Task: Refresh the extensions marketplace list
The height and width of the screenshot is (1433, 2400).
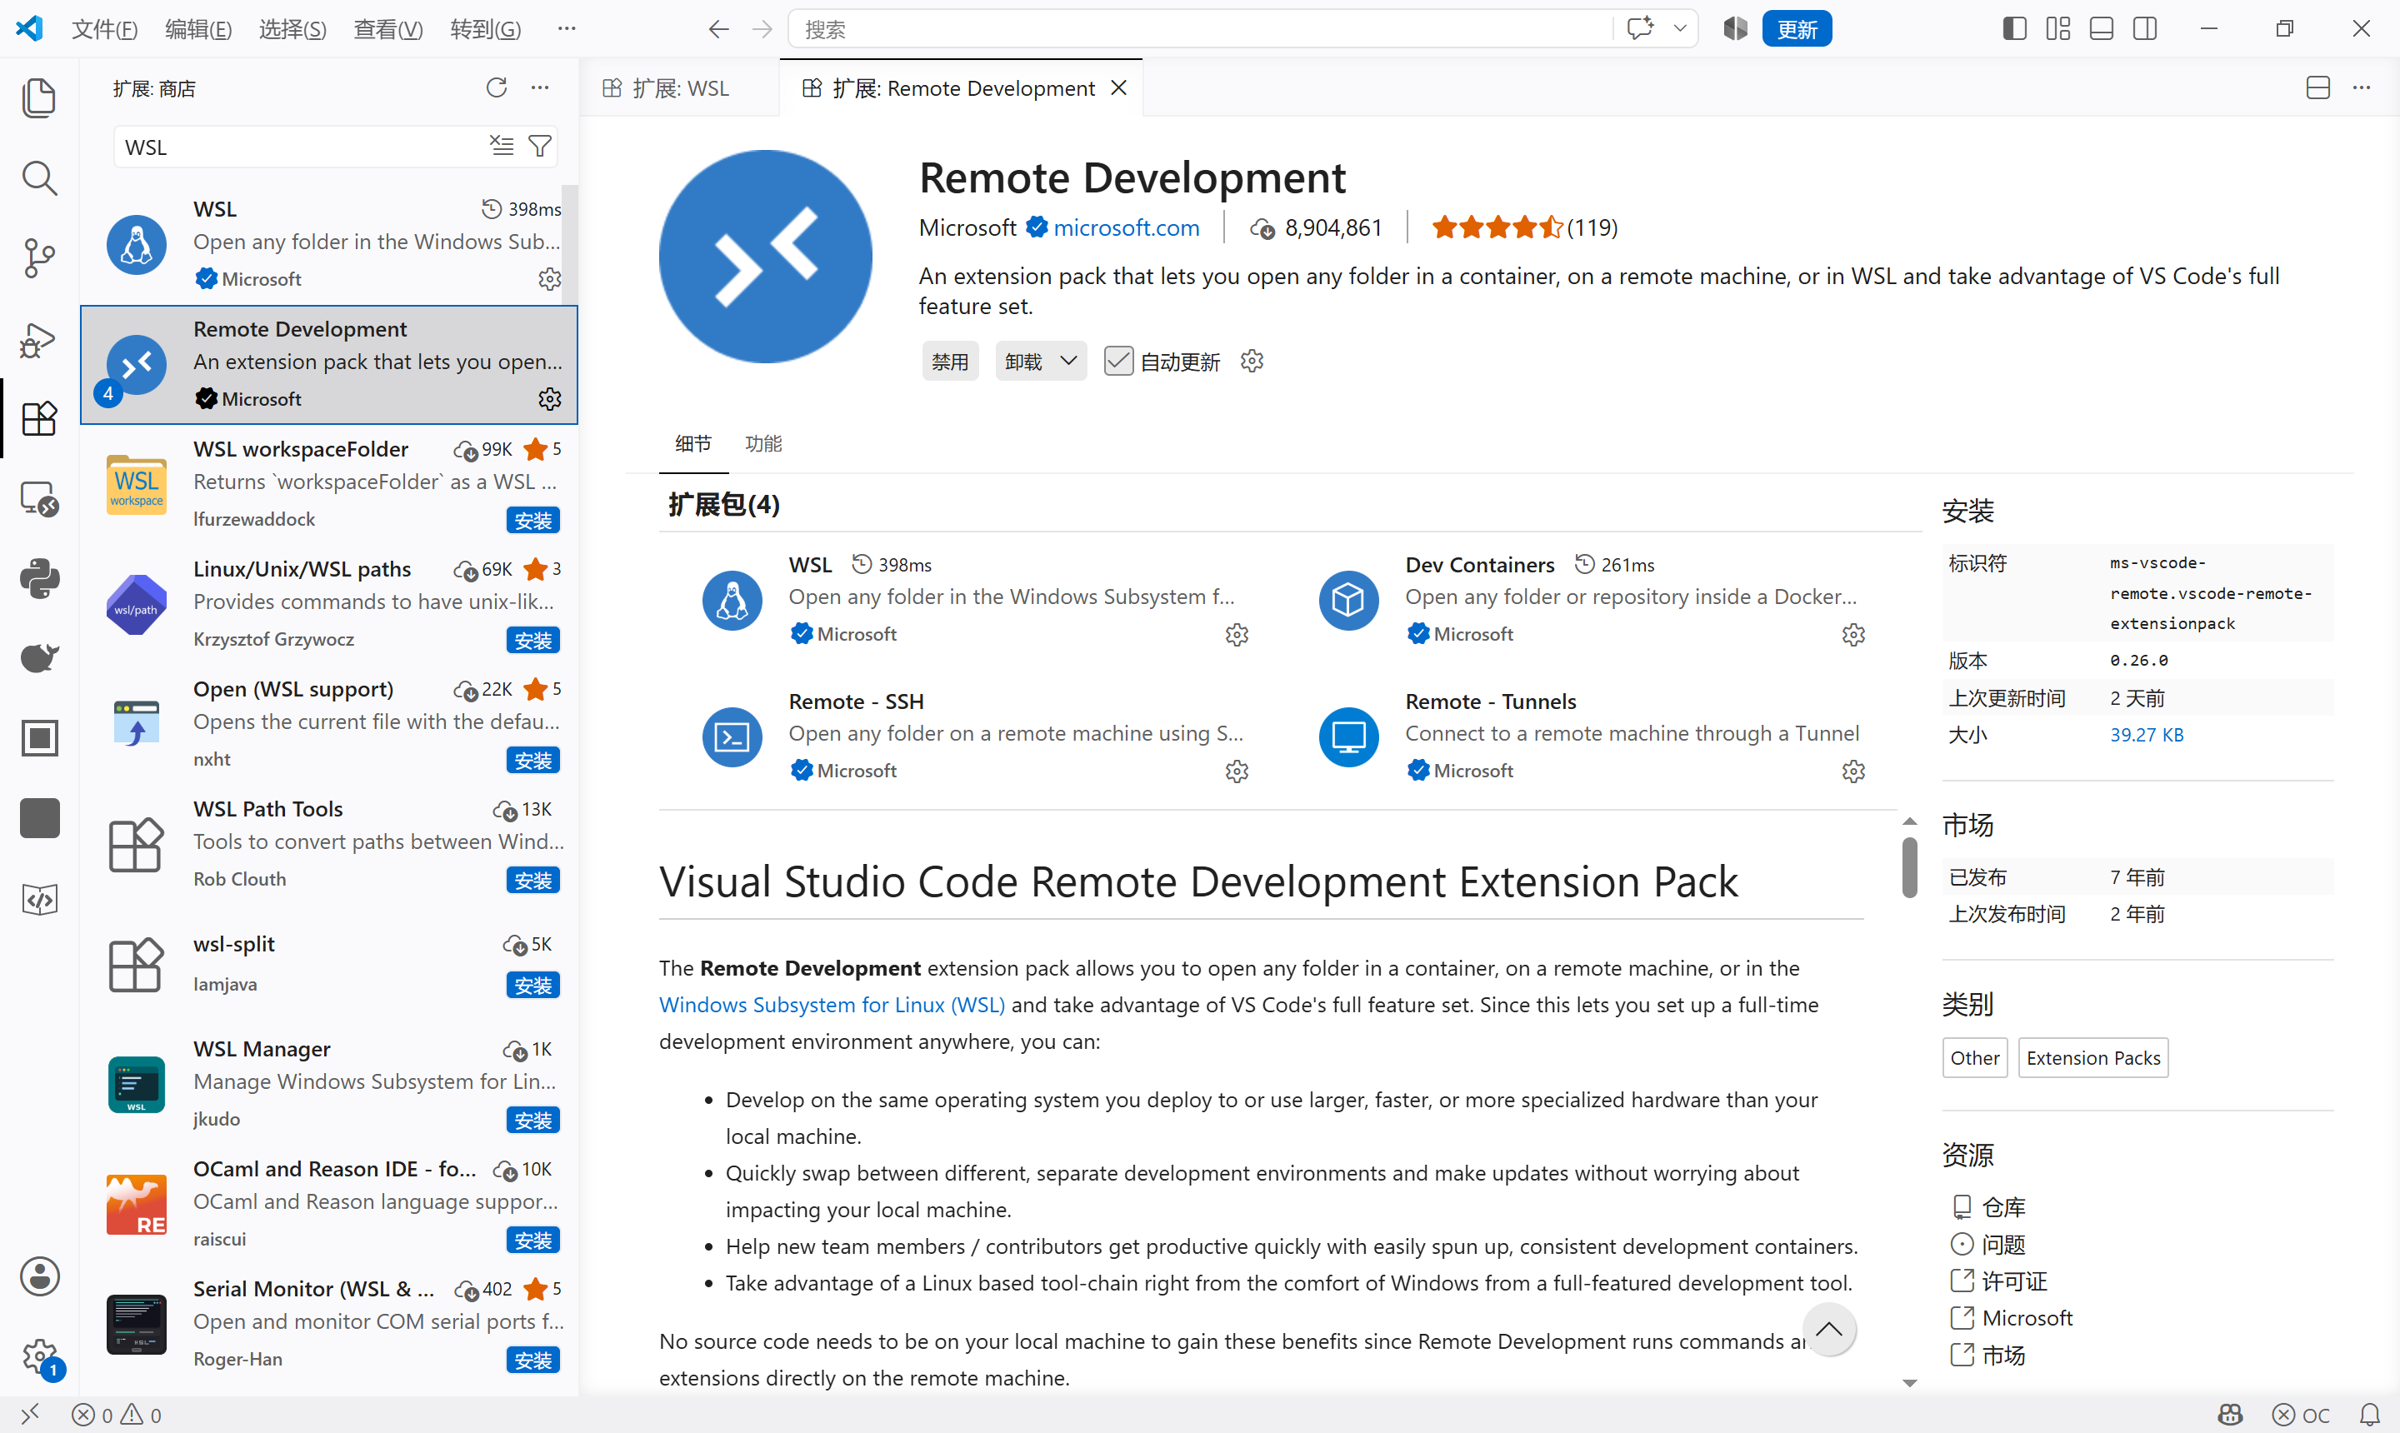Action: click(x=497, y=87)
